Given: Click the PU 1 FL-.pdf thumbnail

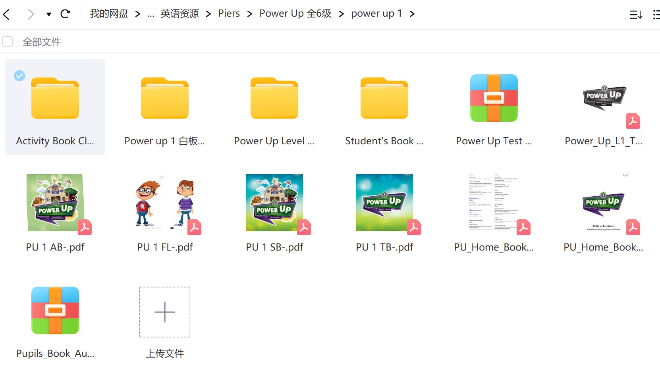Looking at the screenshot, I should coord(164,202).
